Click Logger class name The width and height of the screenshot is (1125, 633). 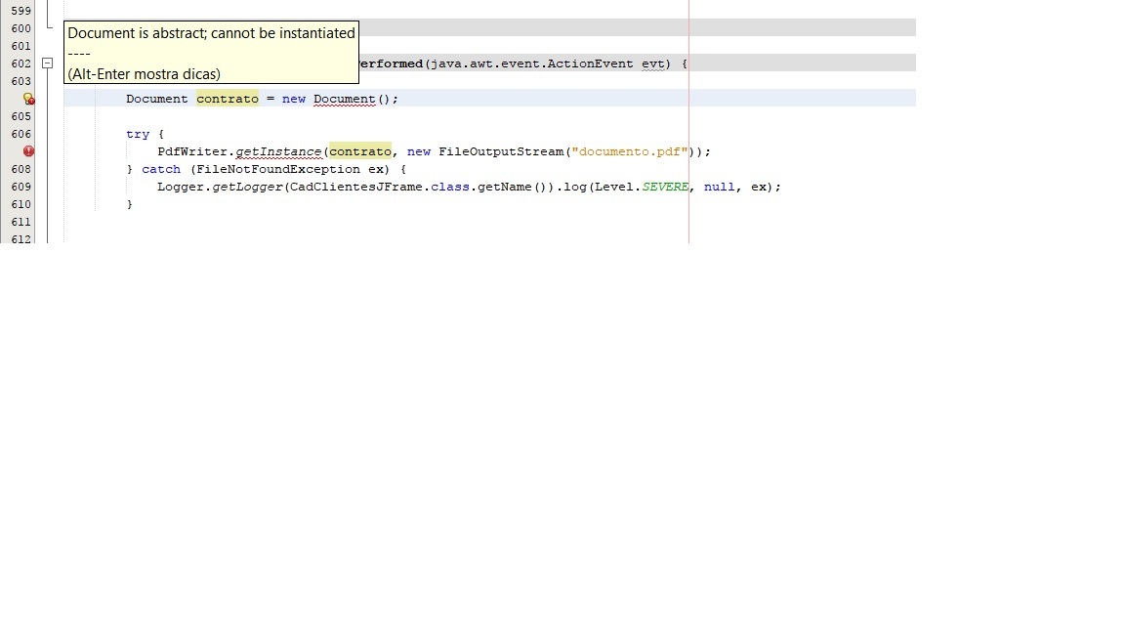pos(181,187)
